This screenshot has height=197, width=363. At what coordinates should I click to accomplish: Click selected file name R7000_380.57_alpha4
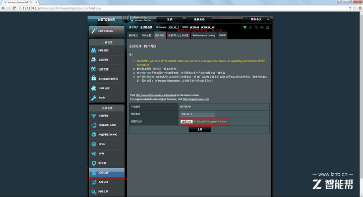coord(210,122)
